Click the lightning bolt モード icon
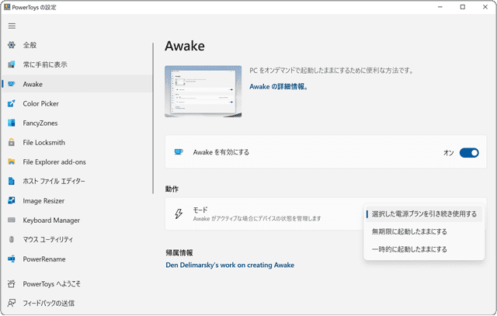This screenshot has width=497, height=316. coord(179,214)
